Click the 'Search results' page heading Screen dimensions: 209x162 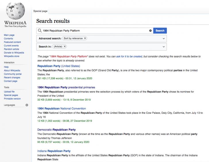(x=53, y=21)
